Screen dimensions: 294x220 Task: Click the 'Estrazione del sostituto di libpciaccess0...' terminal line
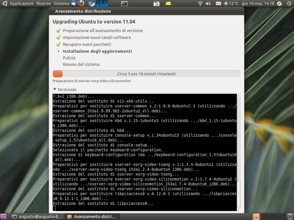coord(103,203)
